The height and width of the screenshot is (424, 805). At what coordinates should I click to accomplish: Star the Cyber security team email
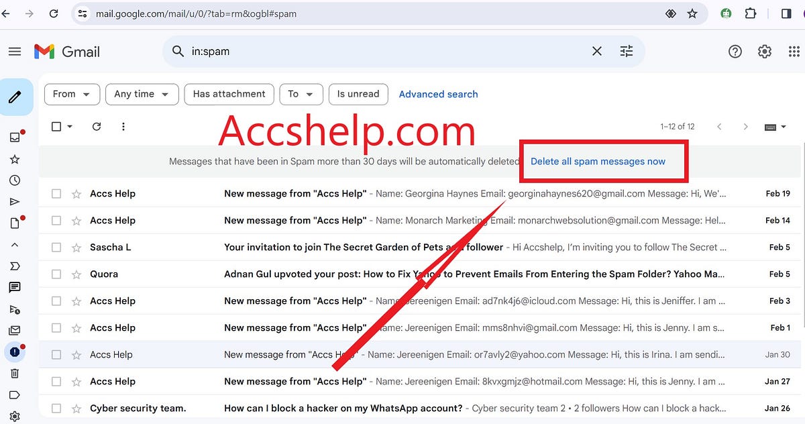coord(76,407)
